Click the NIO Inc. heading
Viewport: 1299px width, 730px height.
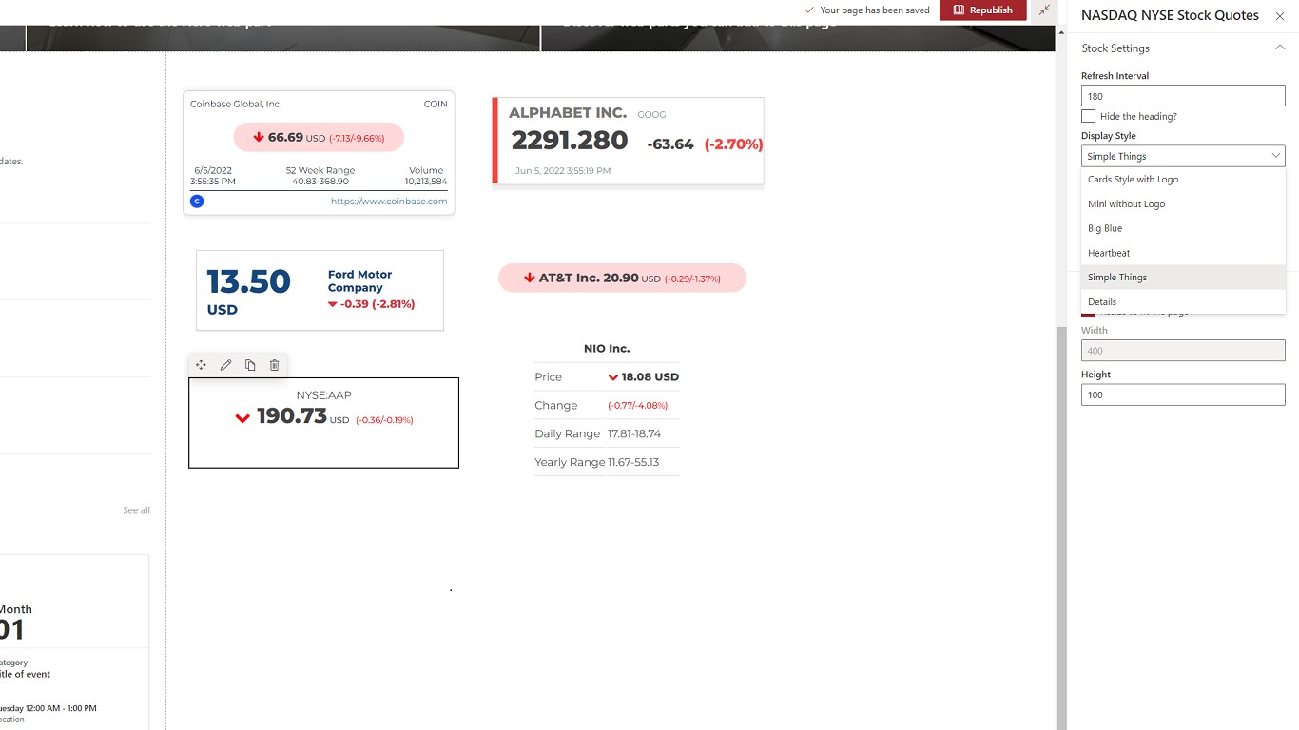607,349
